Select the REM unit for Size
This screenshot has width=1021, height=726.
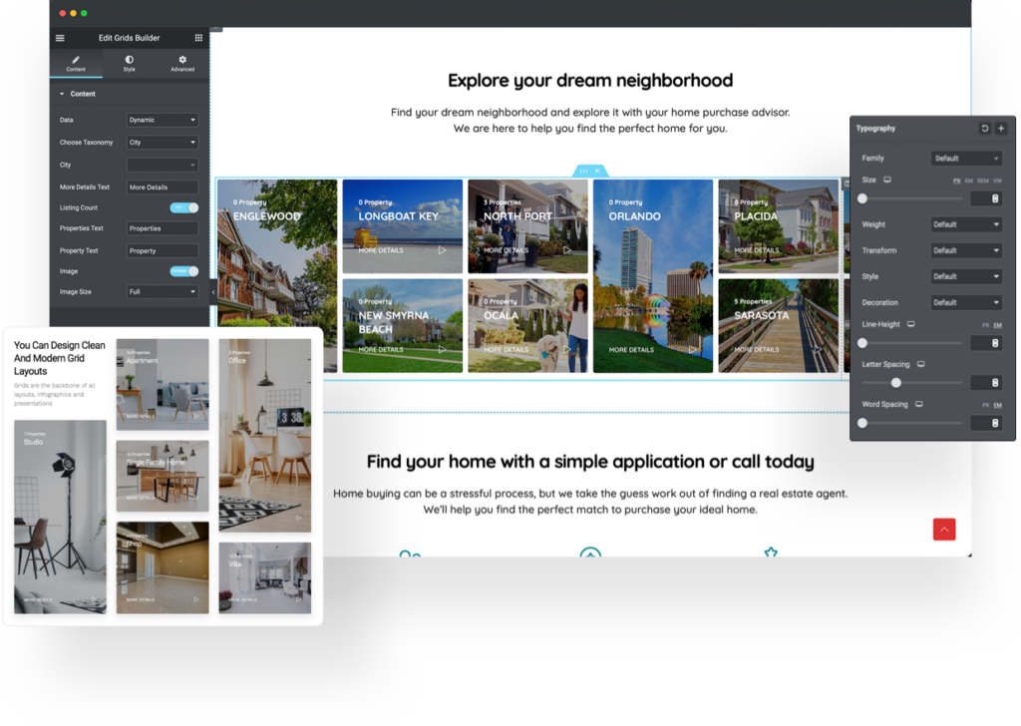(x=982, y=181)
